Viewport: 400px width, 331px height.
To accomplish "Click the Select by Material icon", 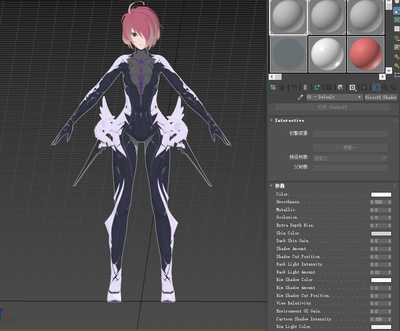I will pos(397,65).
